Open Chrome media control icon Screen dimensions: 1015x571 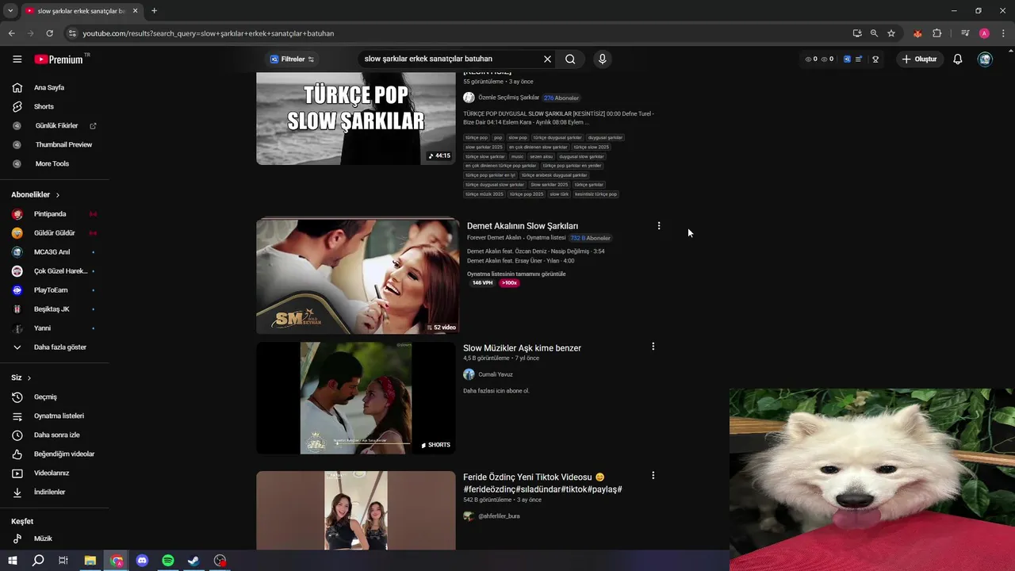[965, 33]
